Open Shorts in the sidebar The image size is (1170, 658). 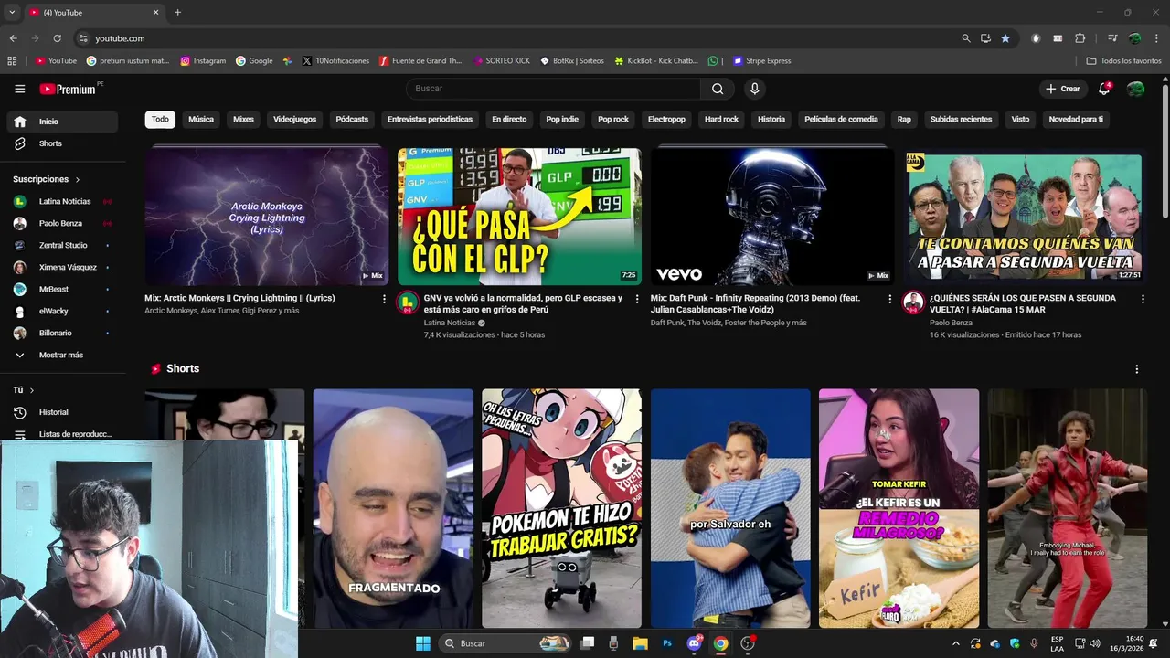click(x=62, y=143)
